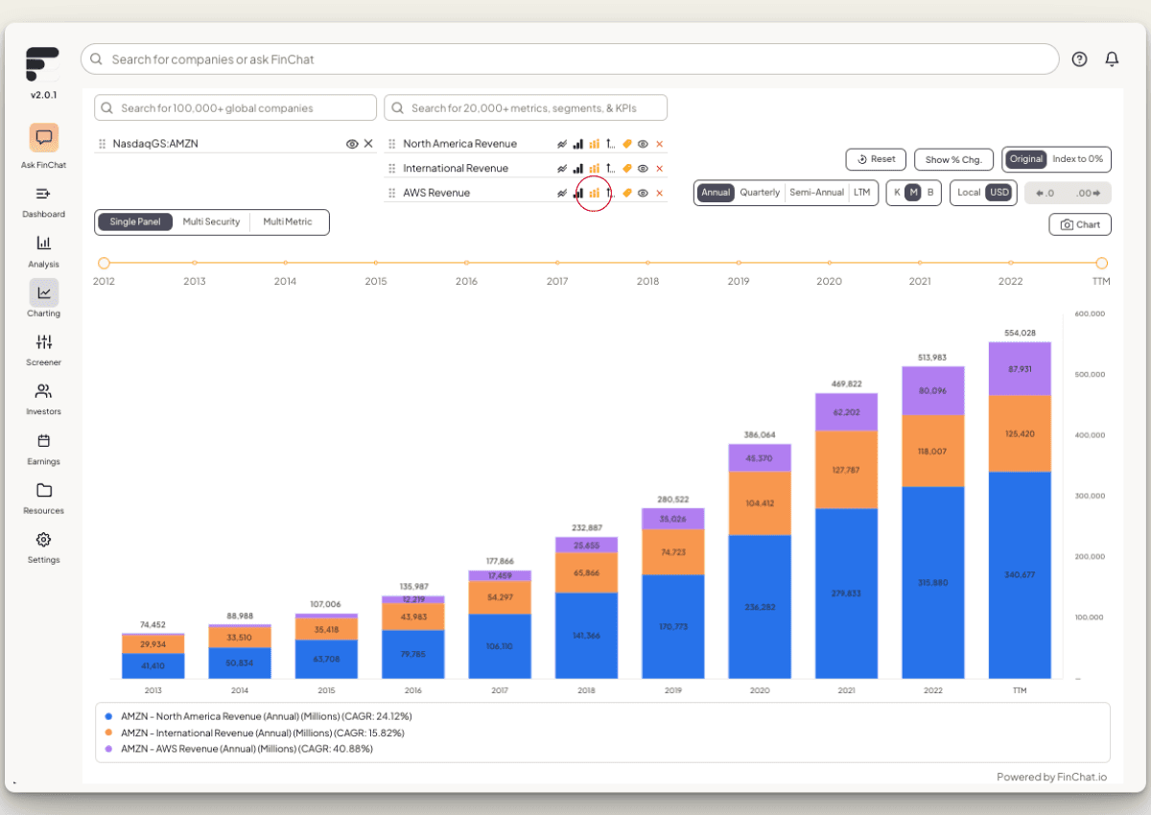Hide the NasdaqGS:AMZN security

pyautogui.click(x=352, y=144)
